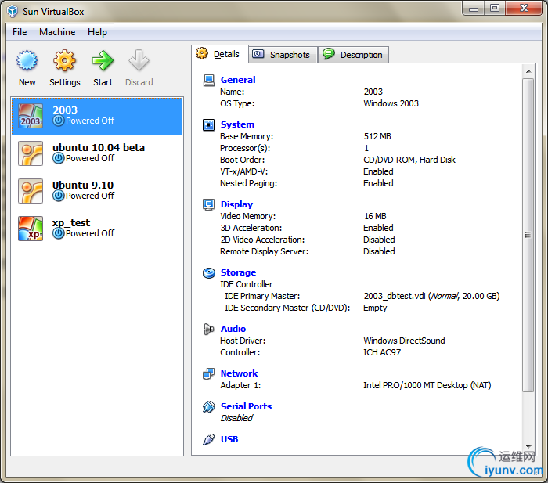Select the Ubuntu 9.10 VM icon
The width and height of the screenshot is (548, 483).
31,191
